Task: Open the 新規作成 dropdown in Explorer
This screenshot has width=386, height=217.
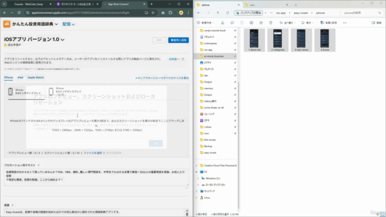Action: click(205, 23)
